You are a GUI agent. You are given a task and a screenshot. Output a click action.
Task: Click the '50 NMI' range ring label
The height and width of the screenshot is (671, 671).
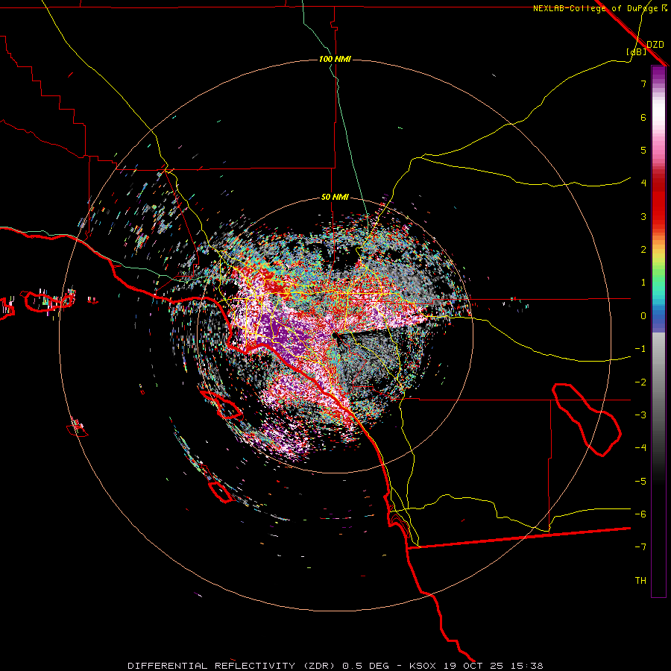coord(335,198)
